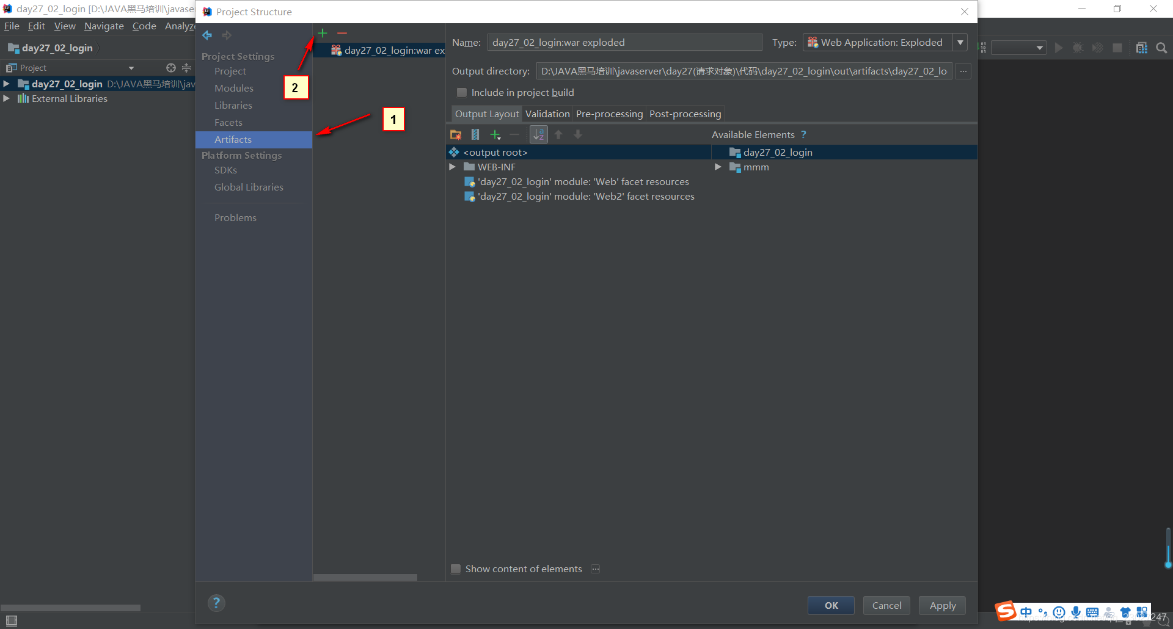
Task: Remove the selected output layout element
Action: (x=514, y=135)
